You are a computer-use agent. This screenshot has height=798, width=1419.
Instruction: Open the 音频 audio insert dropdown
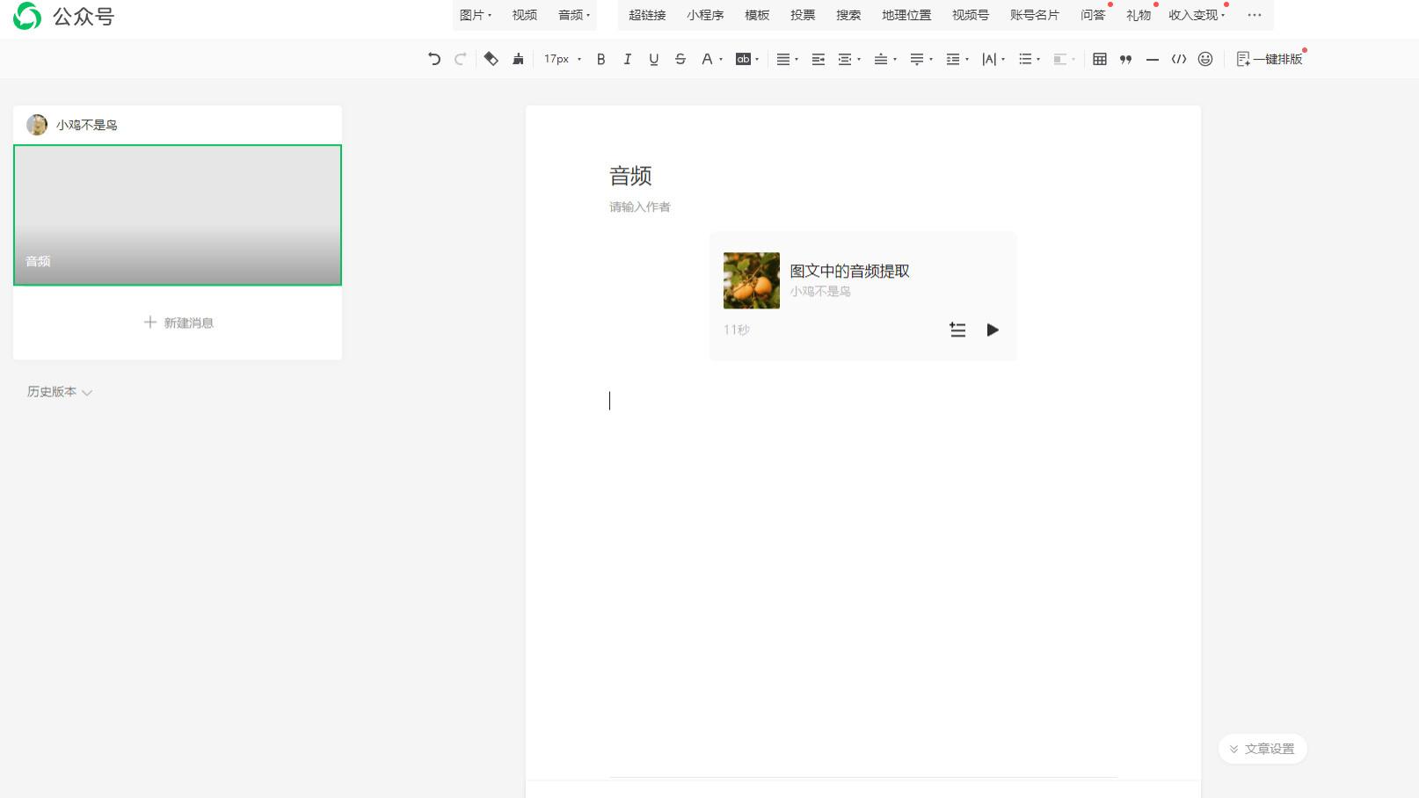[571, 15]
